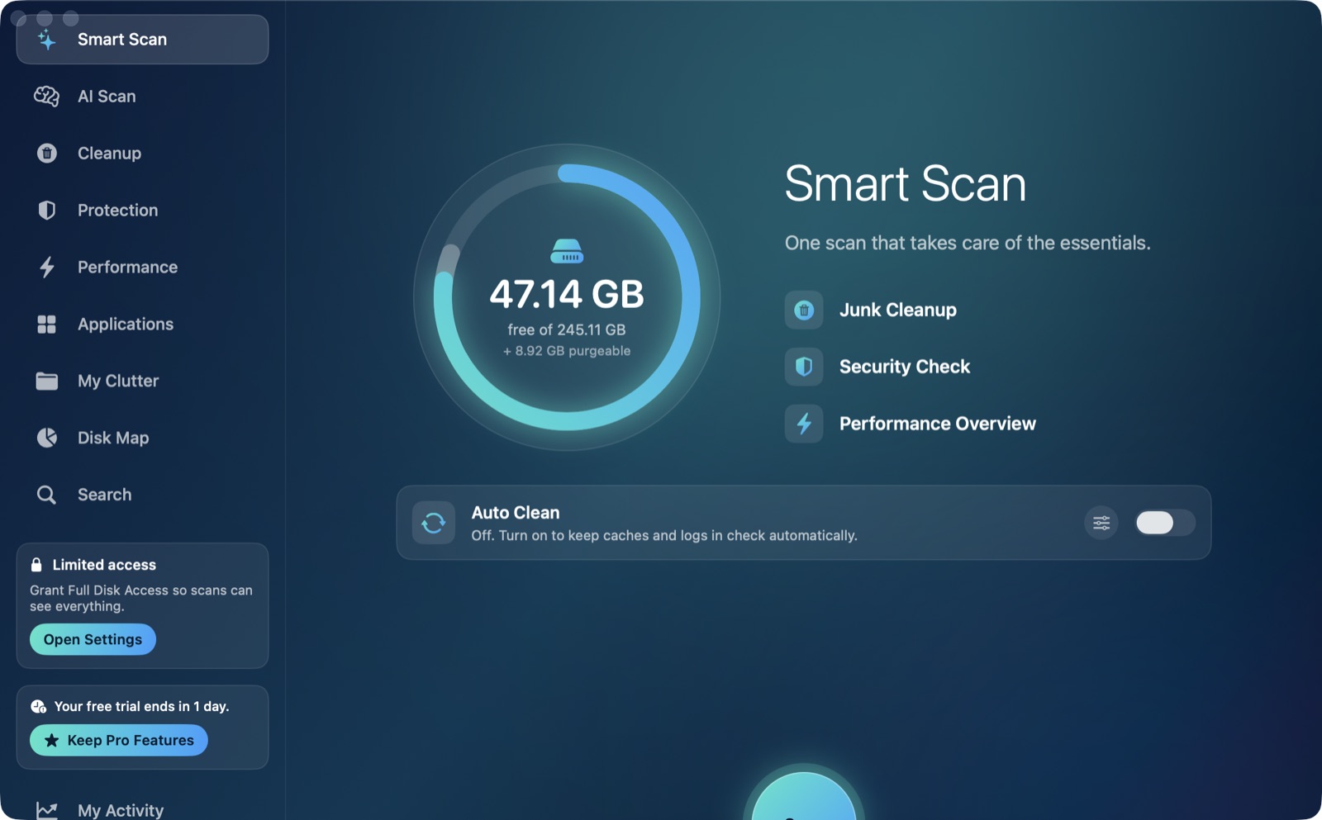This screenshot has width=1322, height=820.
Task: Click the Applications grid icon
Action: [x=47, y=324]
